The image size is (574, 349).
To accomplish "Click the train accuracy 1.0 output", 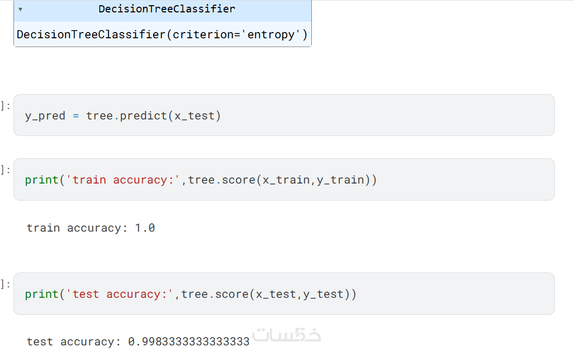I will click(145, 228).
